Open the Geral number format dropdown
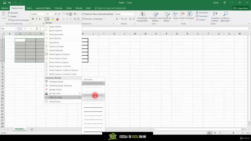 click(134, 14)
